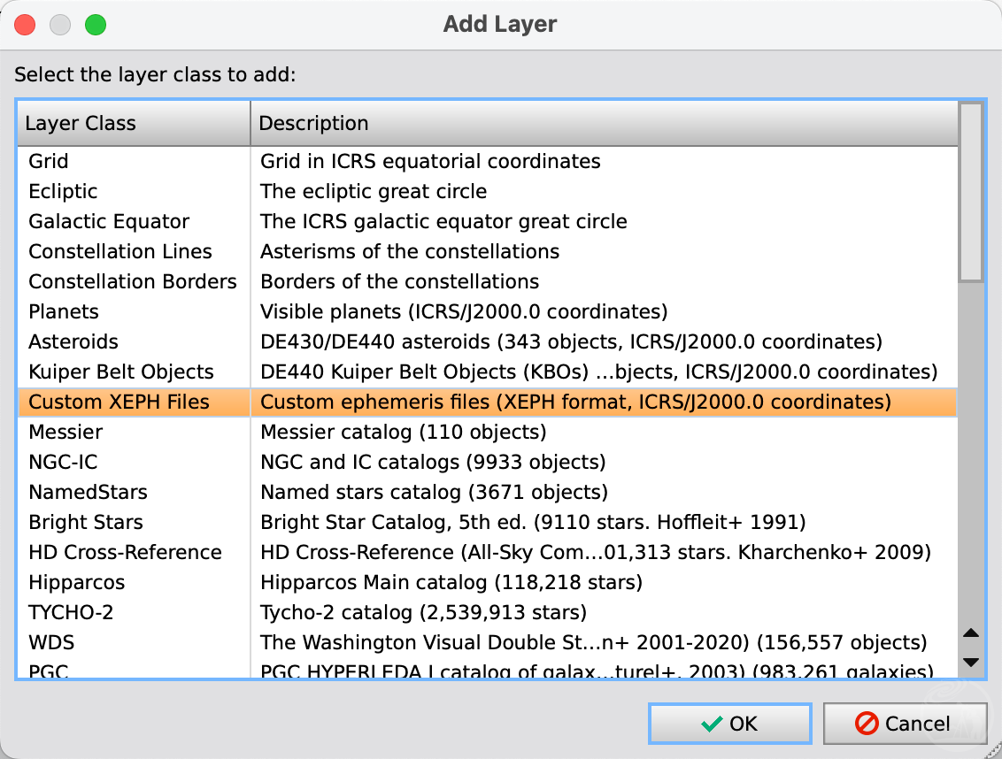This screenshot has height=759, width=1002.
Task: Pick the Bright Stars catalog
Action: pyautogui.click(x=86, y=522)
